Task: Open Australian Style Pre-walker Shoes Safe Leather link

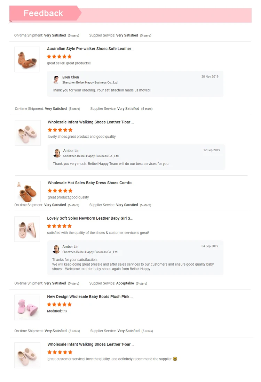Action: tap(90, 49)
